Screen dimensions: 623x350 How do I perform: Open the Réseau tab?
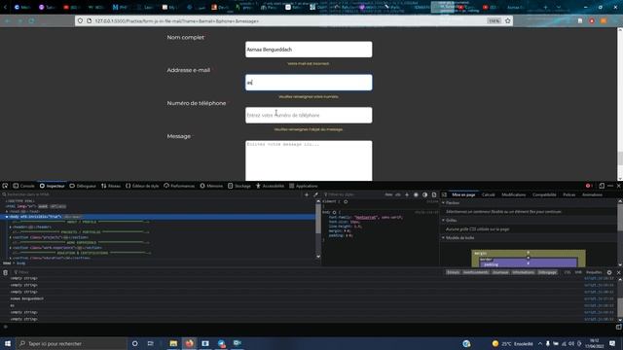(x=111, y=186)
